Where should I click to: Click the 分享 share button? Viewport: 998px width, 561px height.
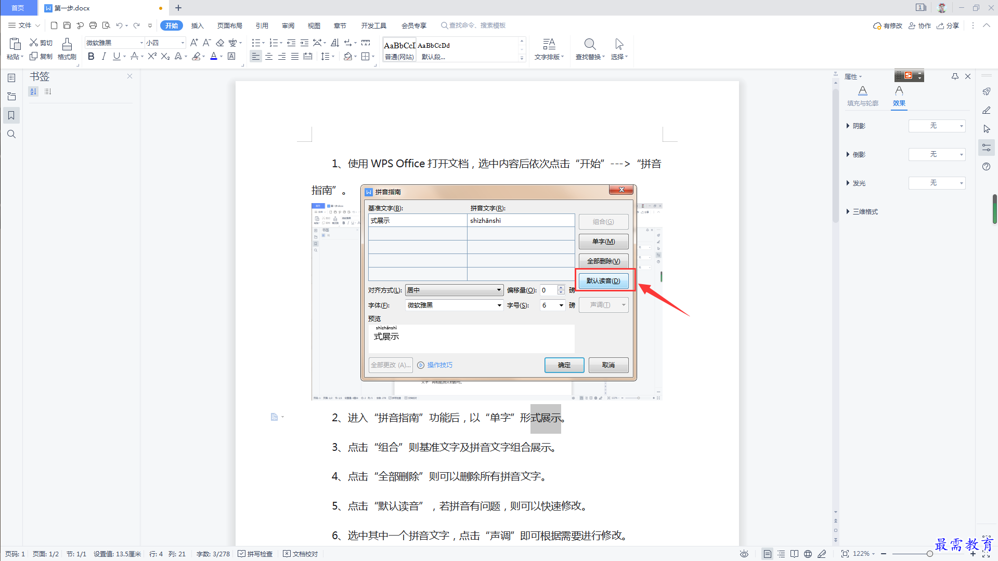tap(948, 25)
